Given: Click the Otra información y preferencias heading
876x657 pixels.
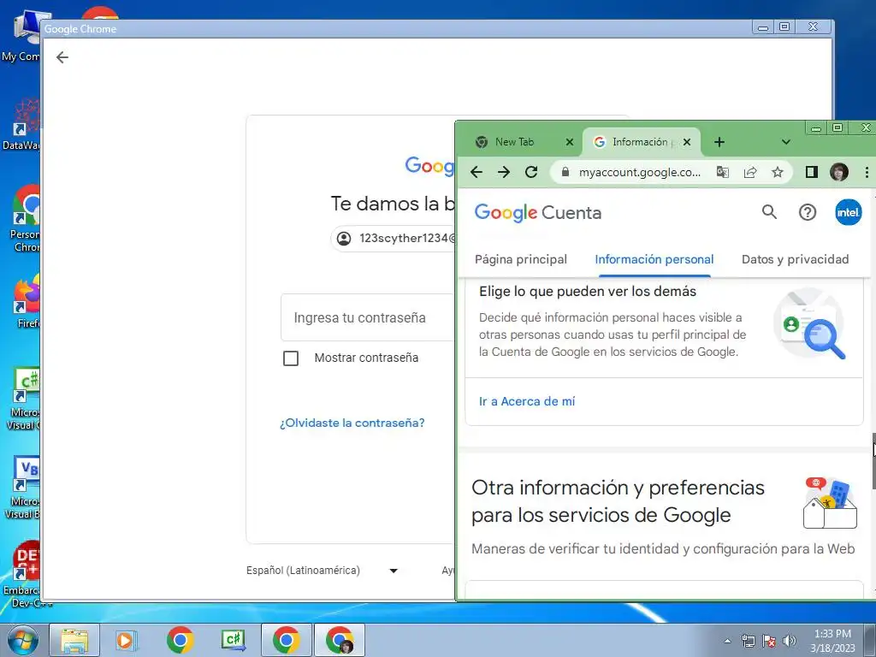Looking at the screenshot, I should [618, 501].
